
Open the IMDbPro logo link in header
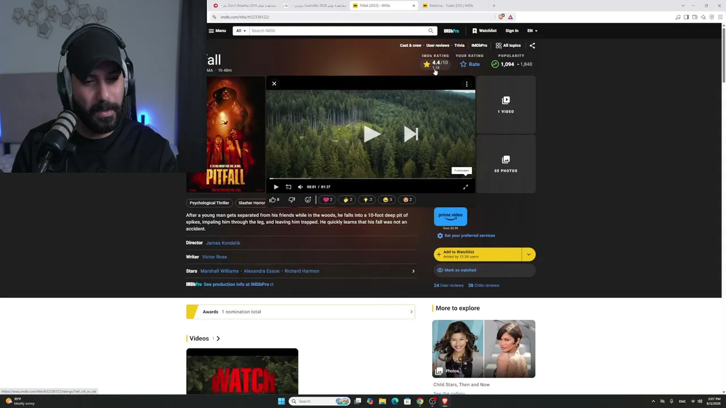coord(451,31)
